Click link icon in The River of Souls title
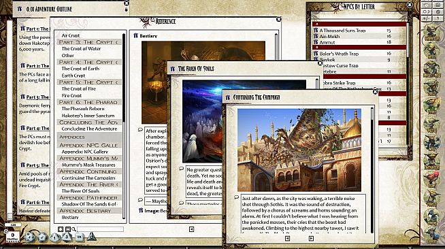The image size is (445, 249). pyautogui.click(x=173, y=69)
